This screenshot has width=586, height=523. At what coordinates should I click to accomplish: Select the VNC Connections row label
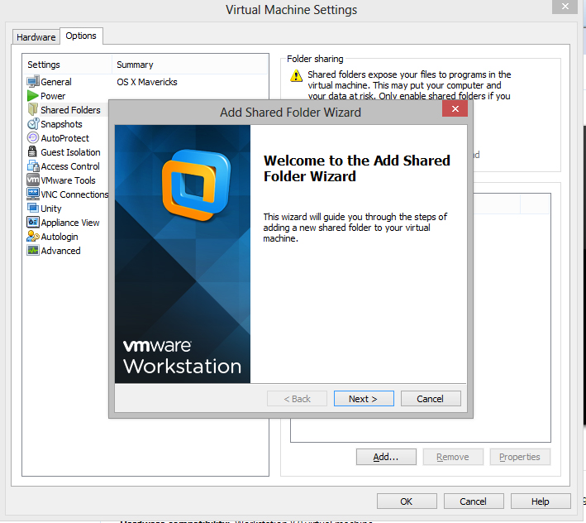point(74,194)
